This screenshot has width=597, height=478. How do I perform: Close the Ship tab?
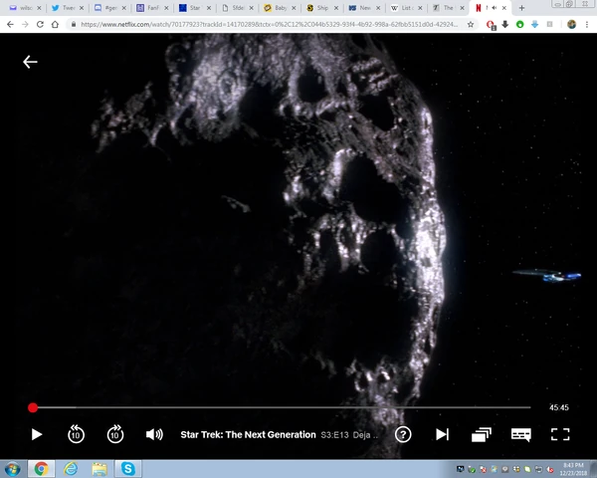coord(336,8)
